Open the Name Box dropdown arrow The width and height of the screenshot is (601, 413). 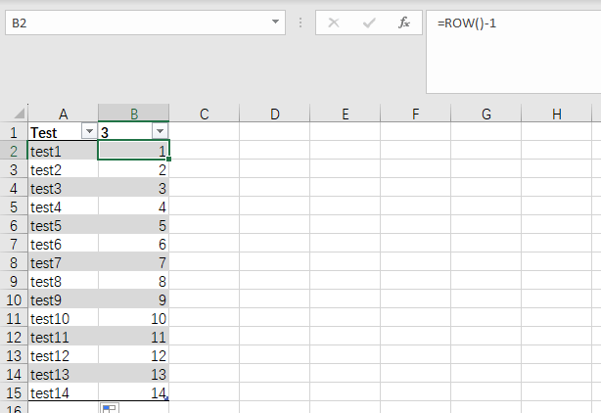coord(275,23)
